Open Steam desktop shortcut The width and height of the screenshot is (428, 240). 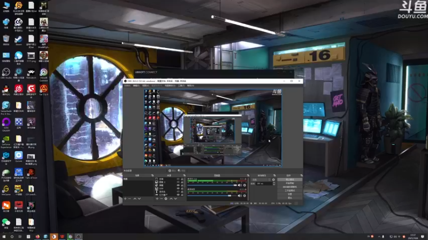[19, 41]
